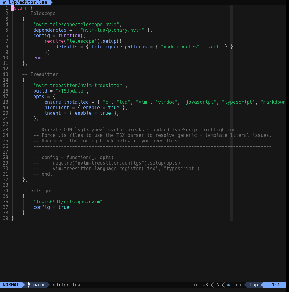Click the utf-8 encoding indicator
Screen dimensions: 289x292
(x=201, y=285)
